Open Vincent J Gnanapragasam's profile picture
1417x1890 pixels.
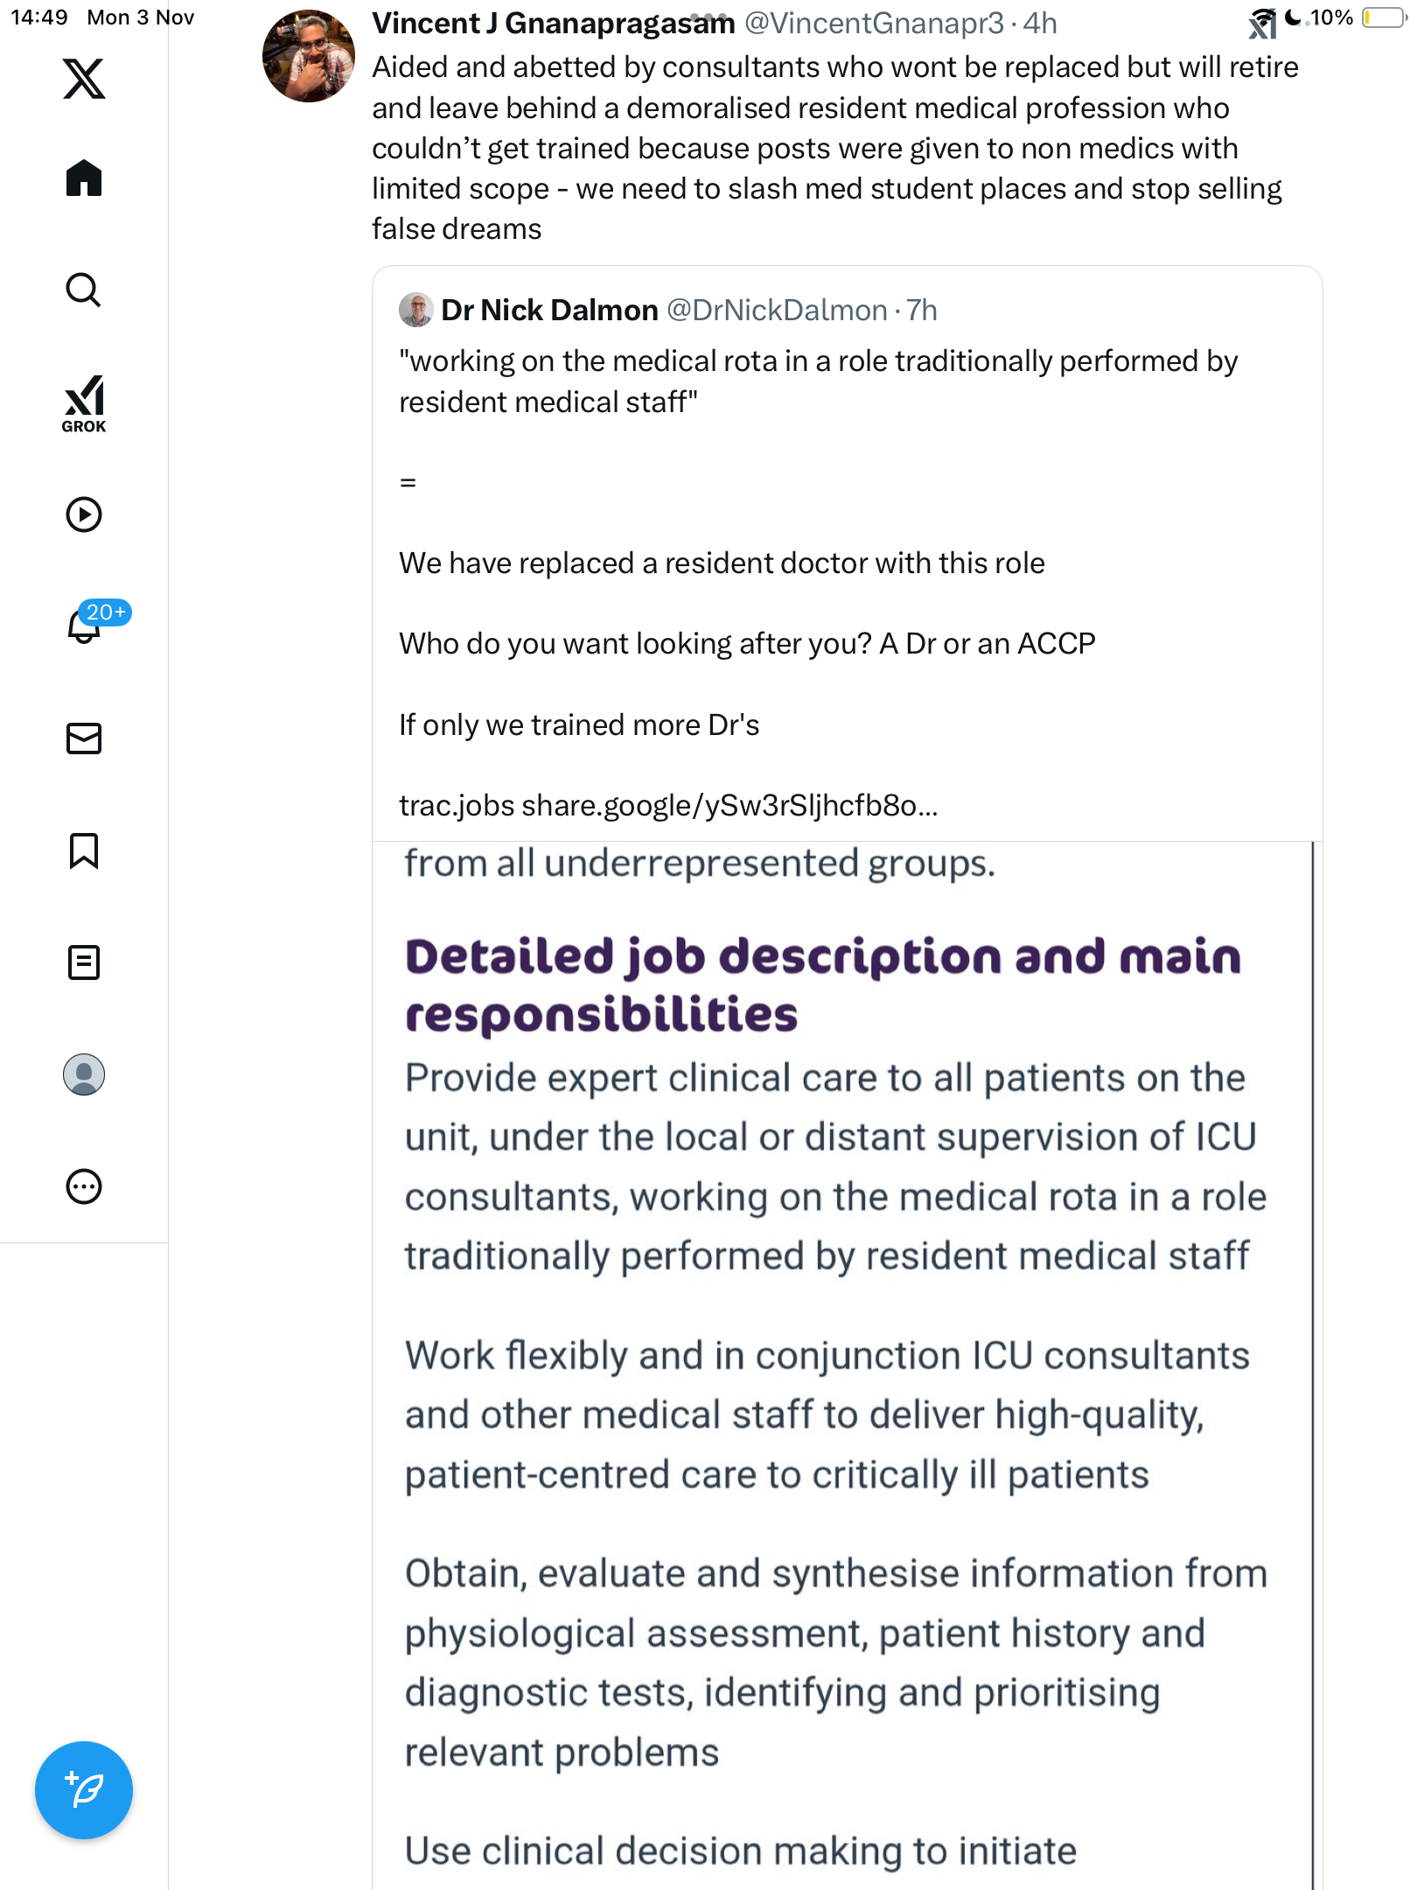click(308, 56)
